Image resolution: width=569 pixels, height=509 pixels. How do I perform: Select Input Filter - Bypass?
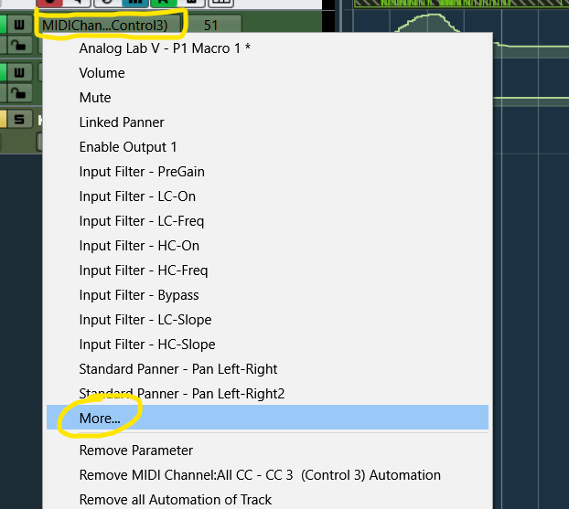point(139,295)
